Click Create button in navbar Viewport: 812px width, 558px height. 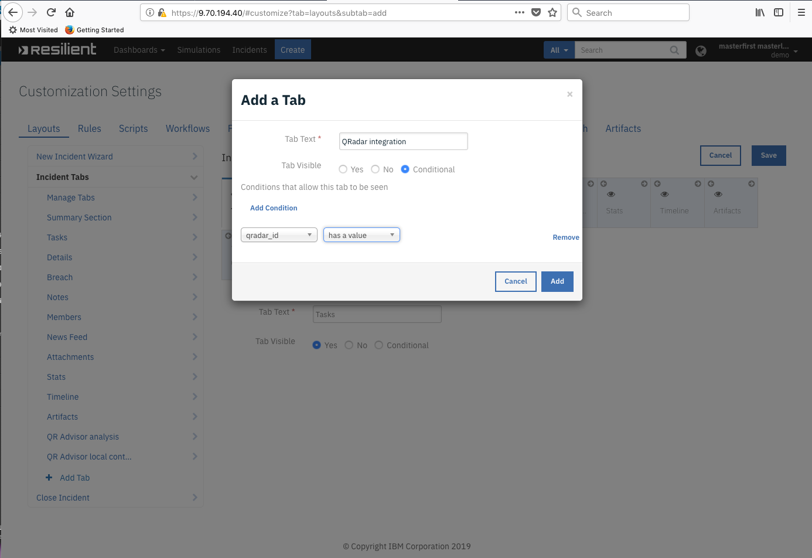click(293, 50)
